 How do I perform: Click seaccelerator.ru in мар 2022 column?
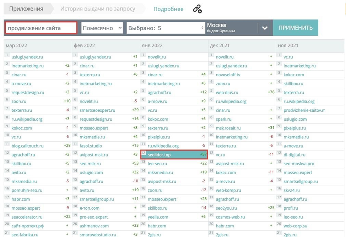pyautogui.click(x=27, y=217)
